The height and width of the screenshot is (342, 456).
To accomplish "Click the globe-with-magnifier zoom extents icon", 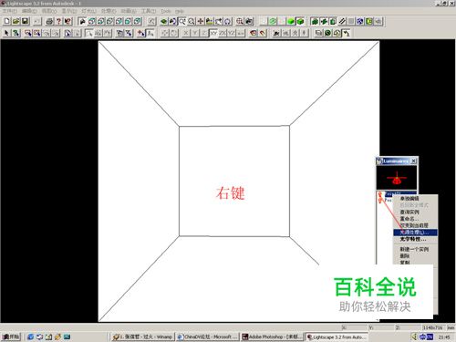I will click(240, 21).
